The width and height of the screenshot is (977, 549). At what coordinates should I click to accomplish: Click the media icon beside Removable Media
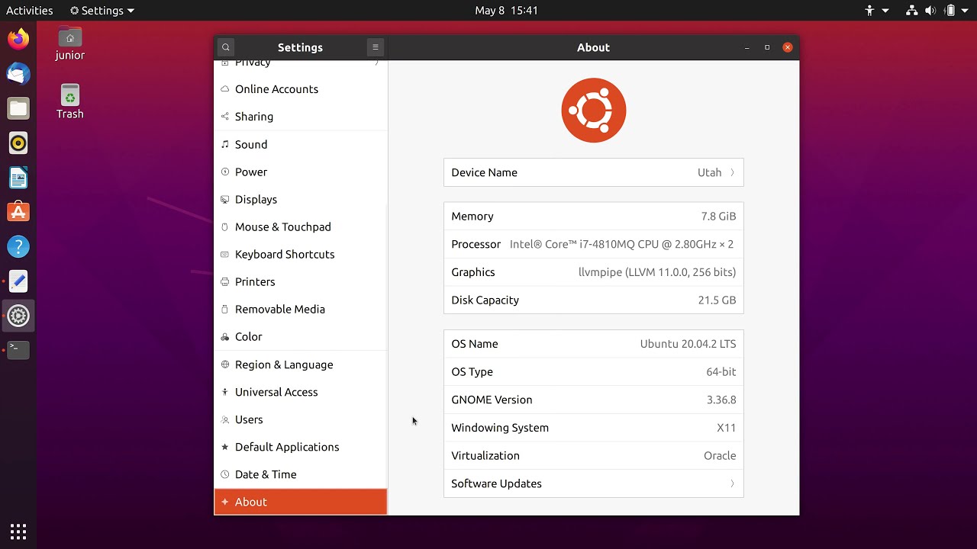point(224,309)
